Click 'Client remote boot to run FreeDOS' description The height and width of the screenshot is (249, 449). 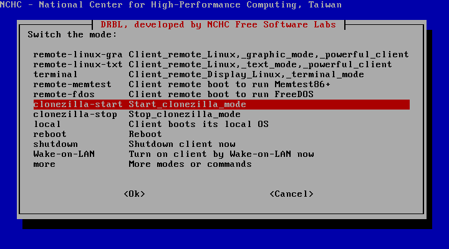point(221,95)
